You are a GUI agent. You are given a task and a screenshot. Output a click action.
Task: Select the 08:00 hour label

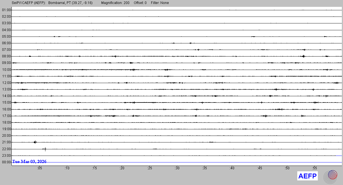[x=6, y=56]
